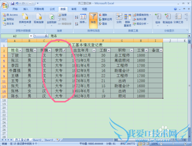Import data from Access
The image size is (192, 146).
tap(10, 15)
